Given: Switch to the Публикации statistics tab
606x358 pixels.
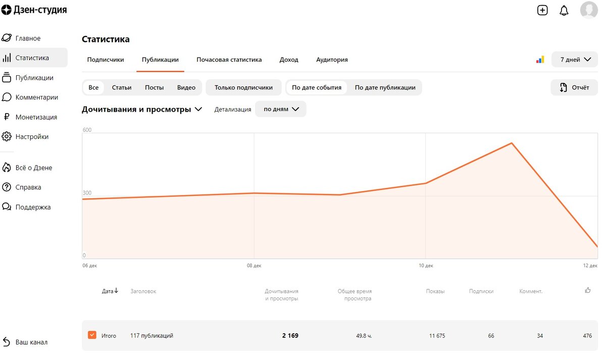Looking at the screenshot, I should (160, 60).
